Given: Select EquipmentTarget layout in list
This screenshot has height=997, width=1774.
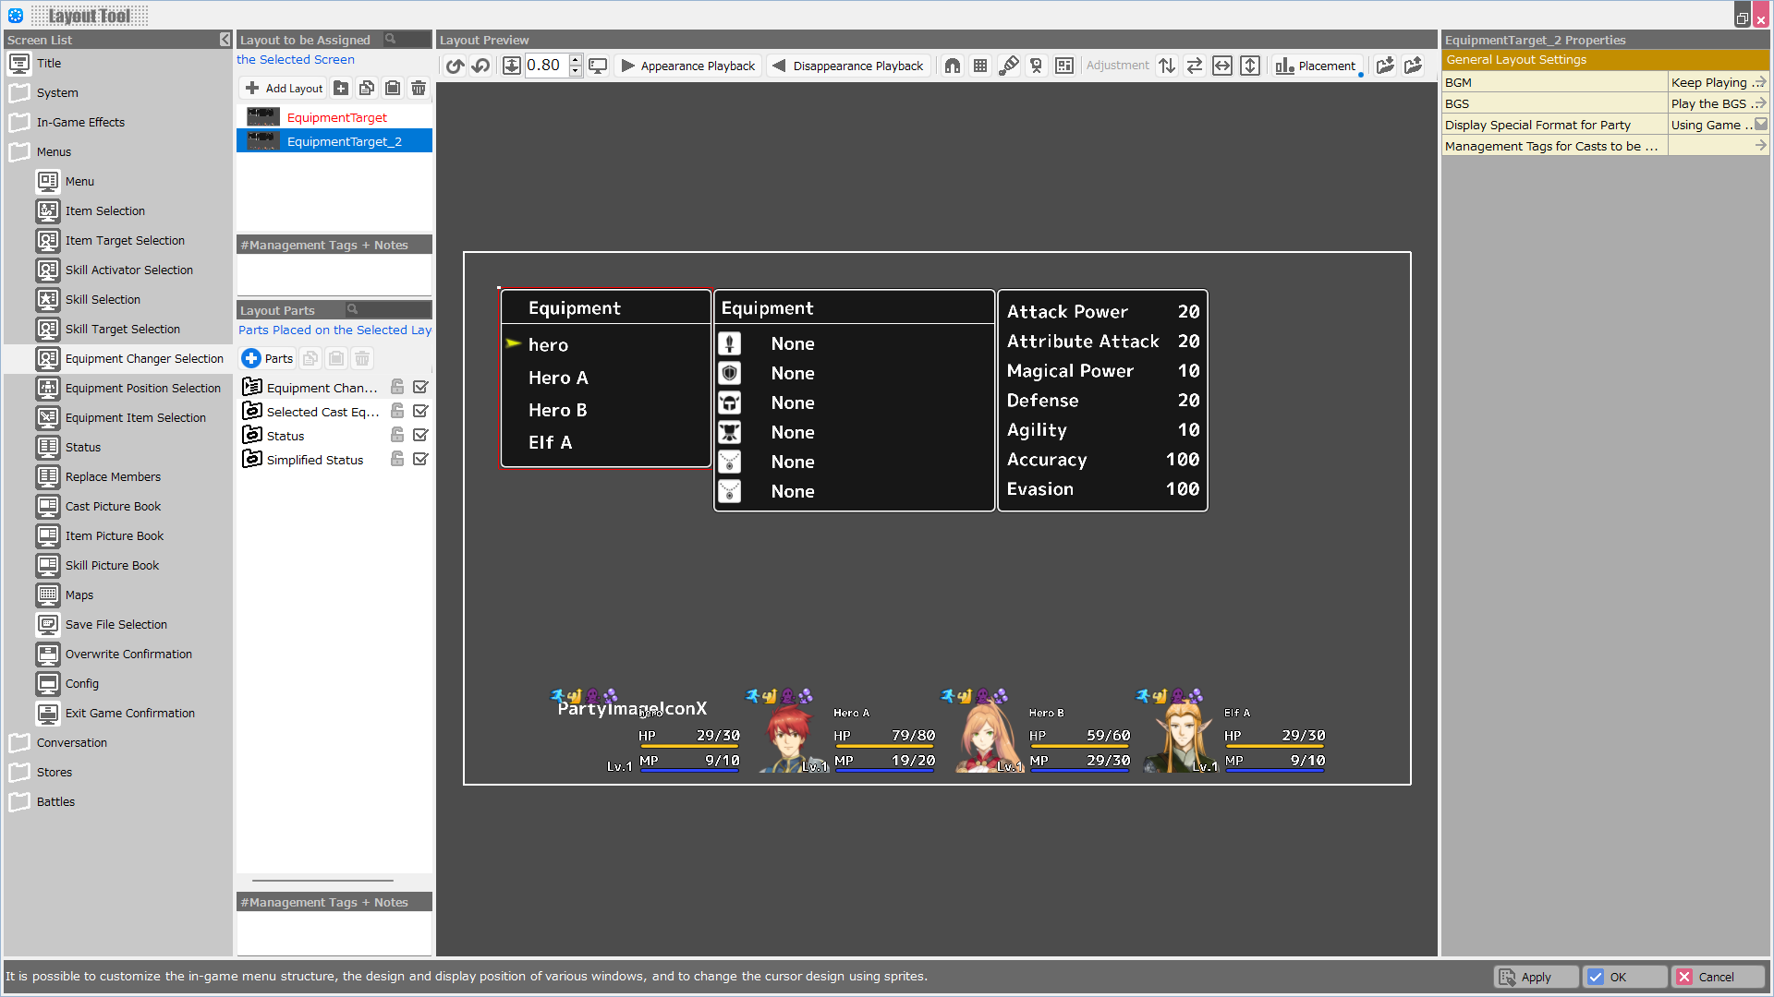Looking at the screenshot, I should point(335,117).
